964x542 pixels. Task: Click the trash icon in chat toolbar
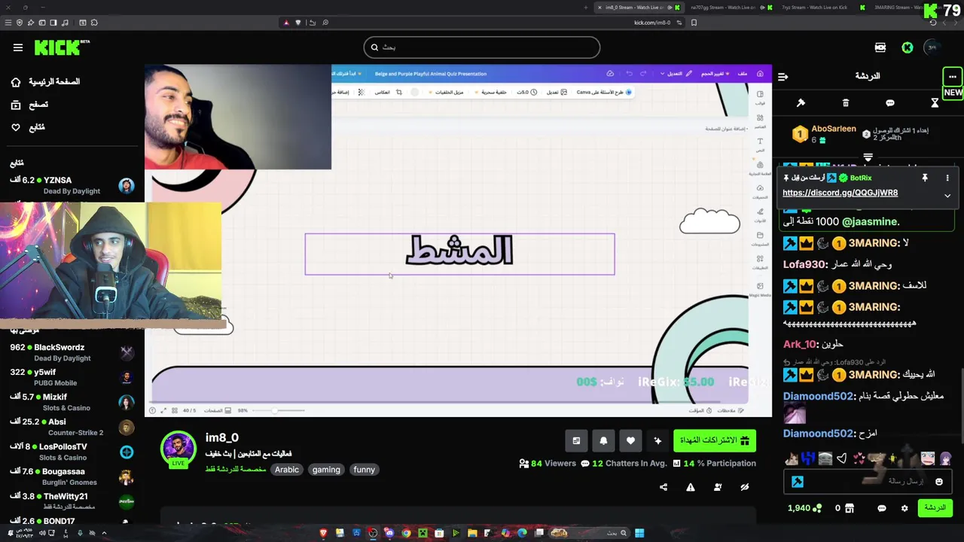(x=846, y=102)
